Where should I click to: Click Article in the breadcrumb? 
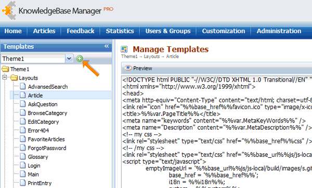click(x=173, y=57)
